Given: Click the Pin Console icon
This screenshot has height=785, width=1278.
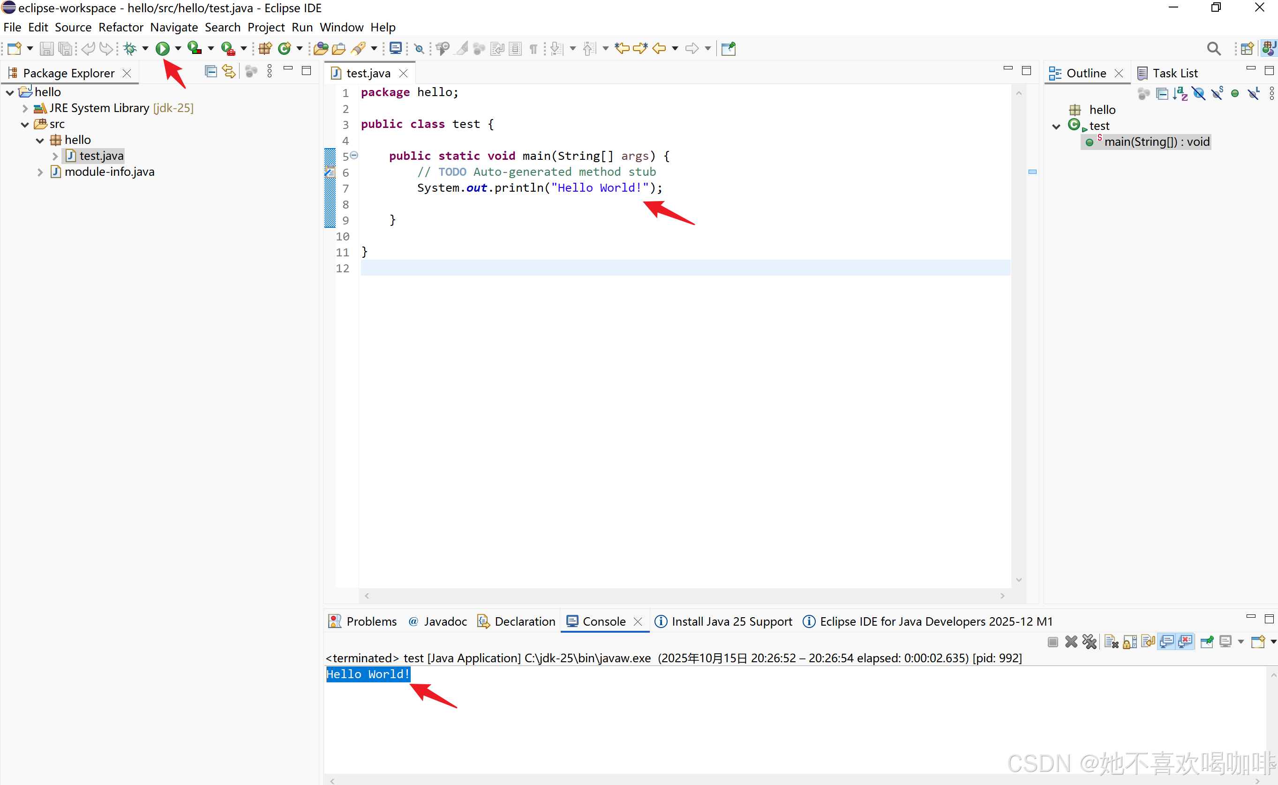Looking at the screenshot, I should coord(1207,642).
